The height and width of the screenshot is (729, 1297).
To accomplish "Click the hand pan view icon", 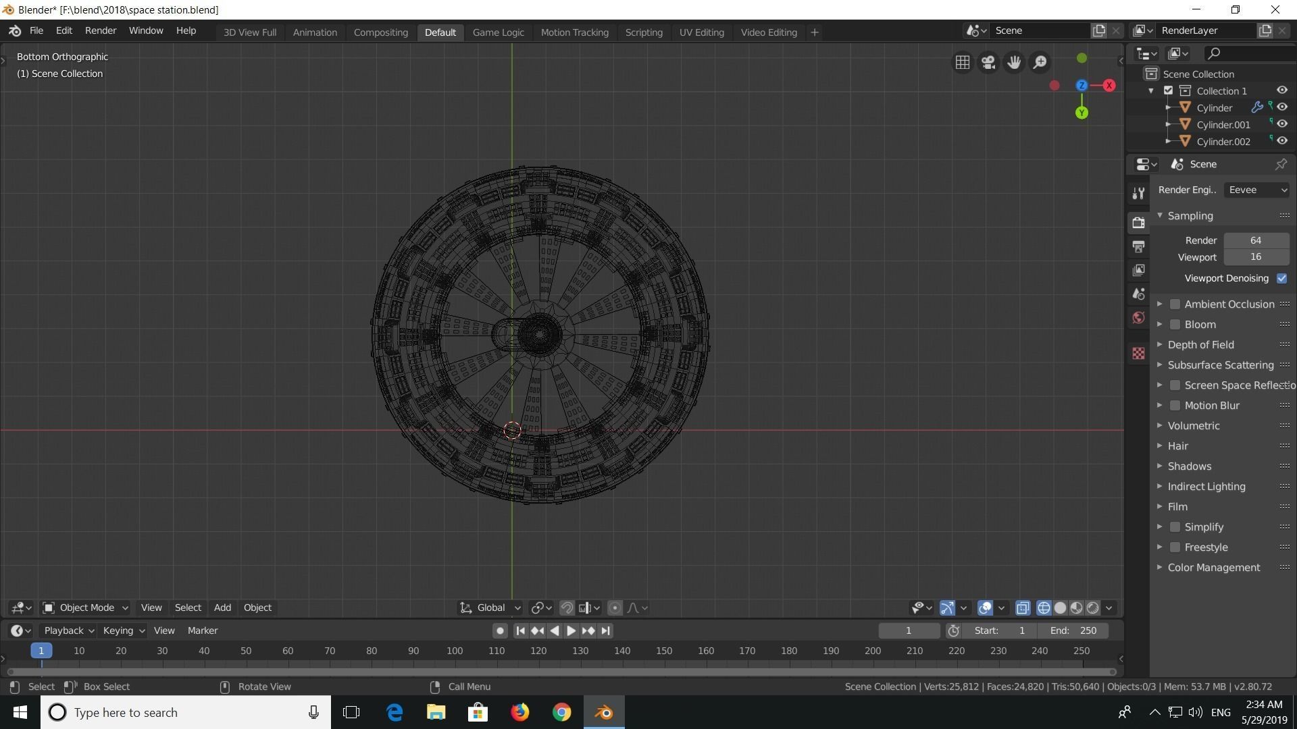I will click(x=1014, y=62).
